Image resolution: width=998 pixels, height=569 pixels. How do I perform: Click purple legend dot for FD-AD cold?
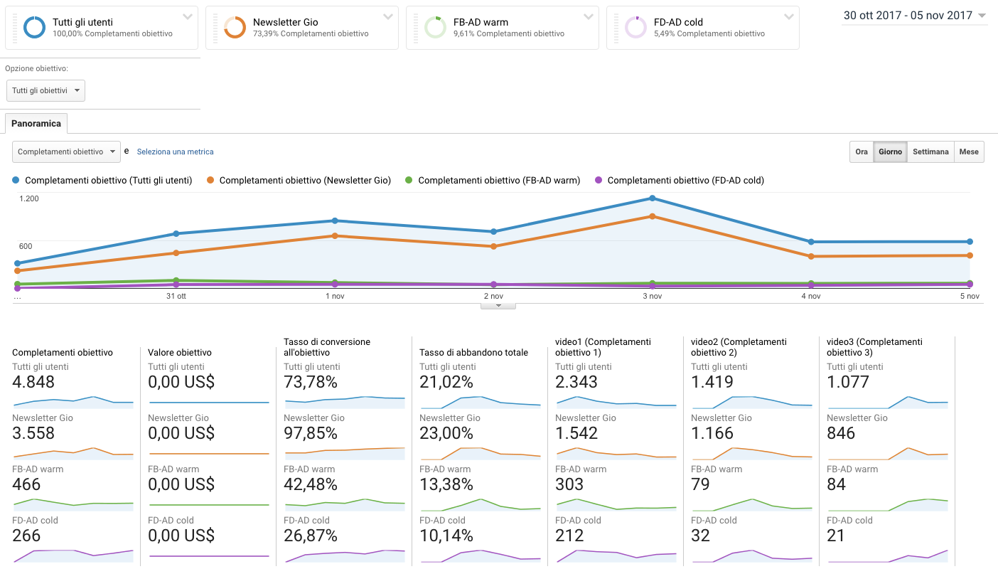coord(599,181)
